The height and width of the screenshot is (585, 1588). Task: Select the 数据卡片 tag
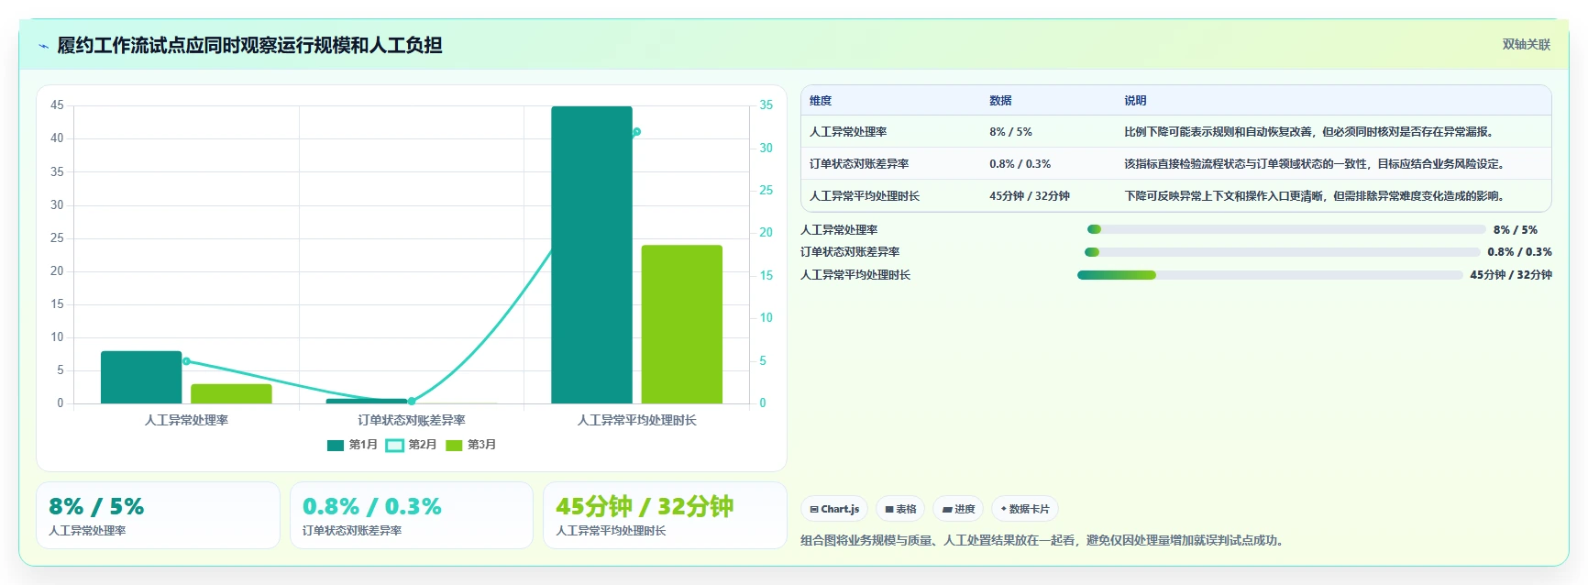coord(1025,509)
